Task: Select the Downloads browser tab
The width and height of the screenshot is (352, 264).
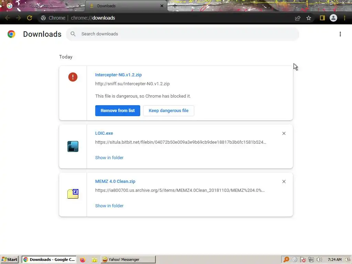Action: 126,6
